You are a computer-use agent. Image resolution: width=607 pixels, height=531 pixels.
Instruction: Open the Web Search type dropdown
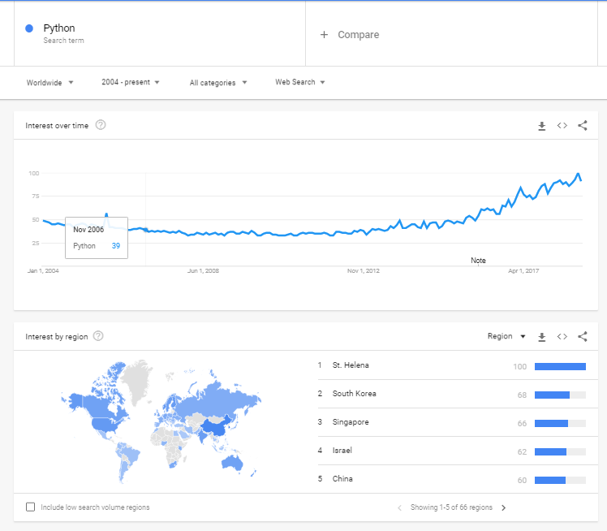coord(299,82)
